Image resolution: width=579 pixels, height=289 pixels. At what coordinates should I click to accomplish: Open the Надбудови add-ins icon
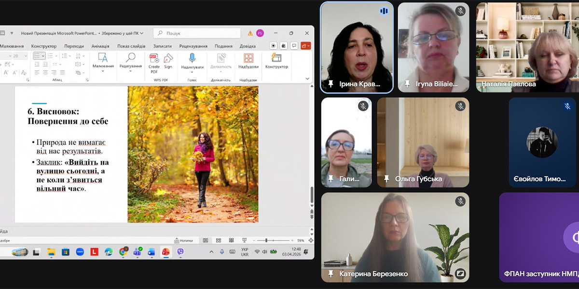248,61
